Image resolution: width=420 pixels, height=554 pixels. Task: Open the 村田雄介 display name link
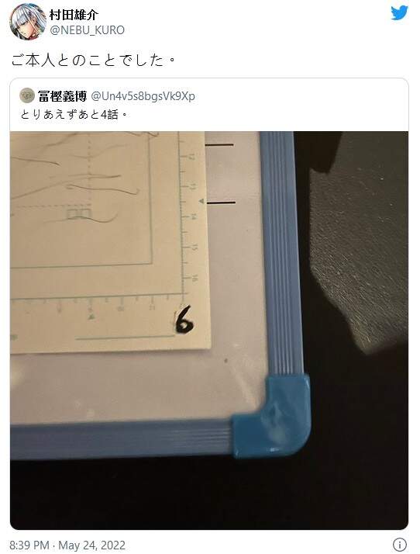pos(74,15)
